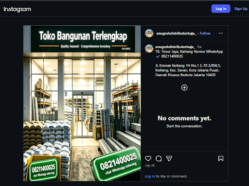Viewport: 249px width, 186px height.
Task: Click the blue checkmark before phone number
Action: coord(158,56)
